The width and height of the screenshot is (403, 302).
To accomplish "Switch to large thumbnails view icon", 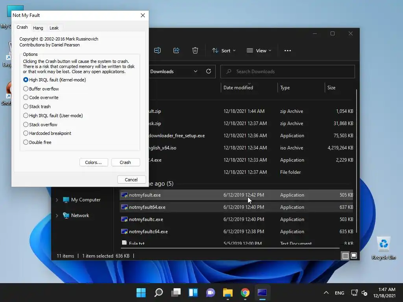I will (x=354, y=256).
